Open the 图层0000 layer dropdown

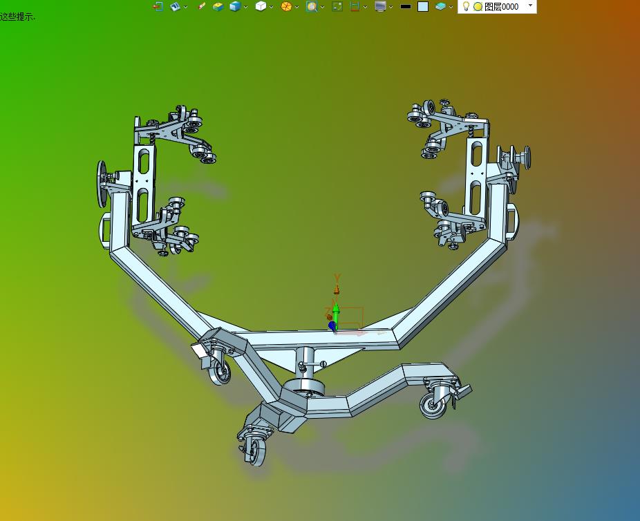pyautogui.click(x=530, y=6)
